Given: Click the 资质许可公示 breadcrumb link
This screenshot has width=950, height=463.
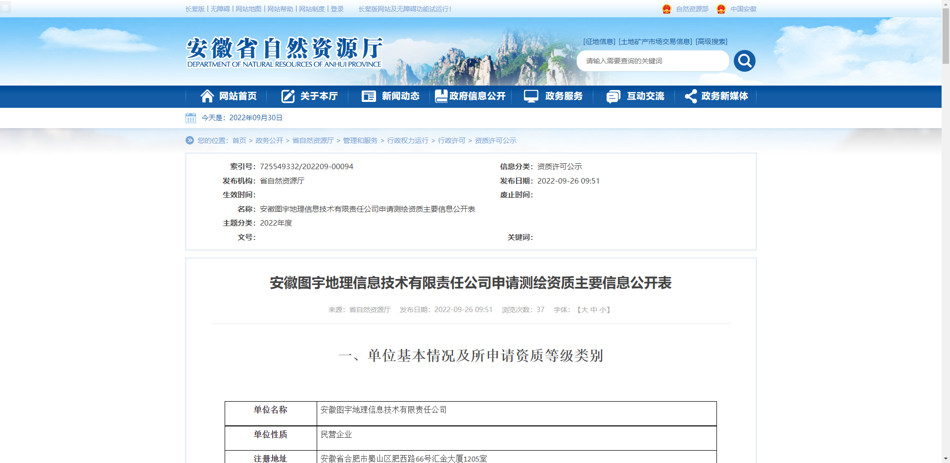Looking at the screenshot, I should 495,140.
